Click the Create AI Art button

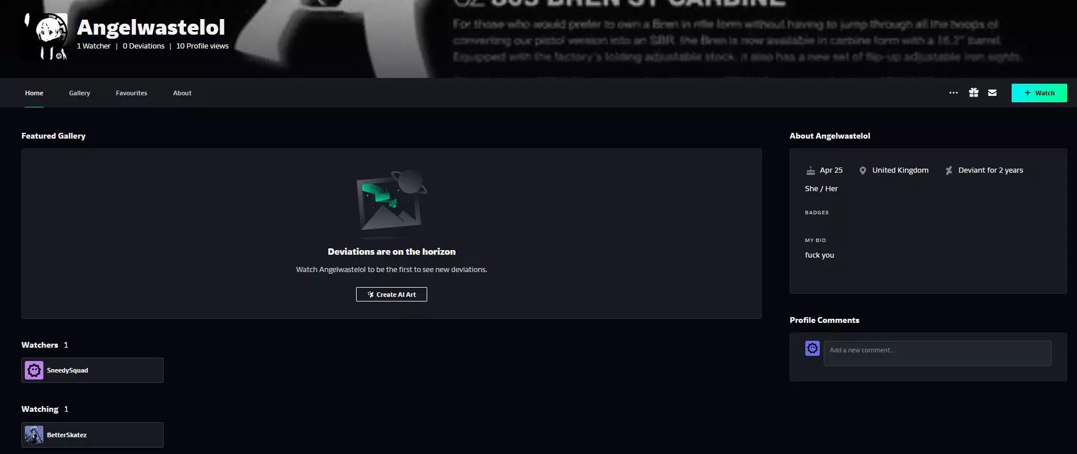point(391,295)
